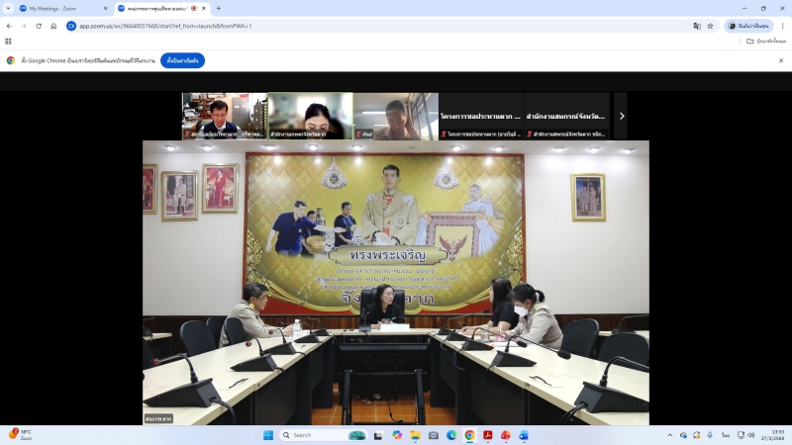Open the Chrome apps grid shortcut
Viewport: 792px width, 445px height.
point(9,42)
